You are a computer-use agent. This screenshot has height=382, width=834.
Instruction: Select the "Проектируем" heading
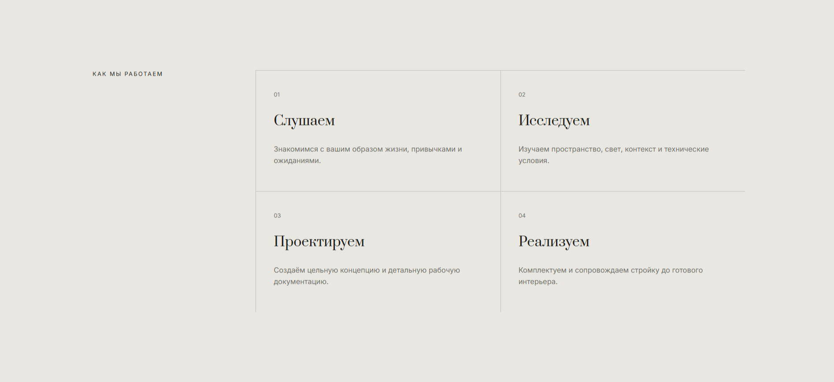point(319,242)
